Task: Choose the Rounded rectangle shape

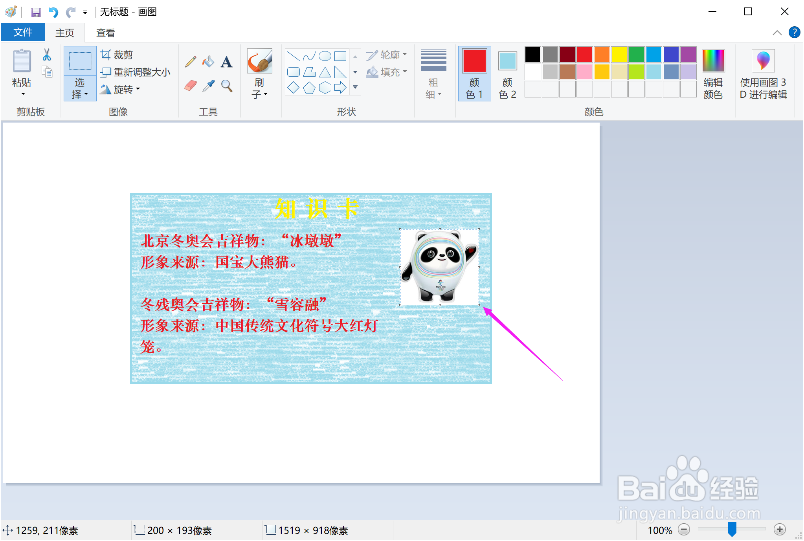Action: [x=294, y=72]
